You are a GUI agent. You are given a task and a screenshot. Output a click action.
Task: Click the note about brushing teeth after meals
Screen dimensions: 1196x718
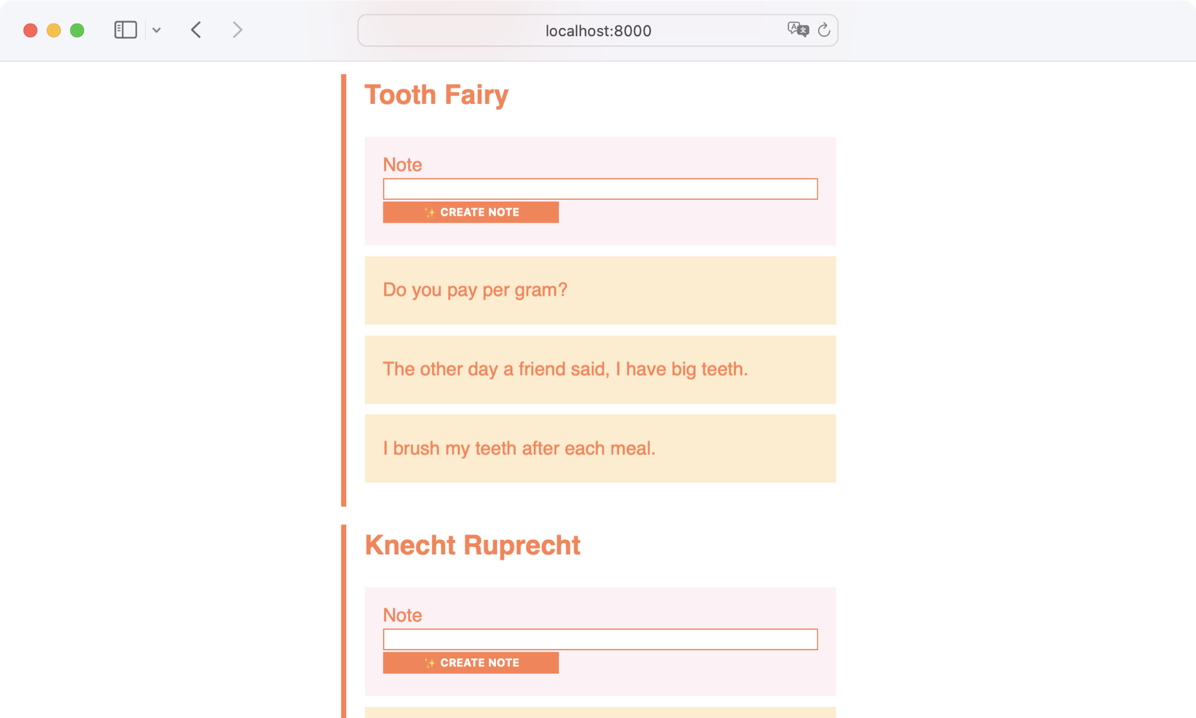(x=600, y=448)
